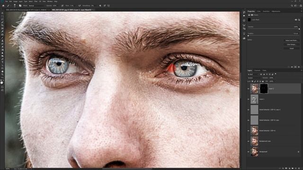This screenshot has width=303, height=170.
Task: Click the link layers icon
Action: 280,168
